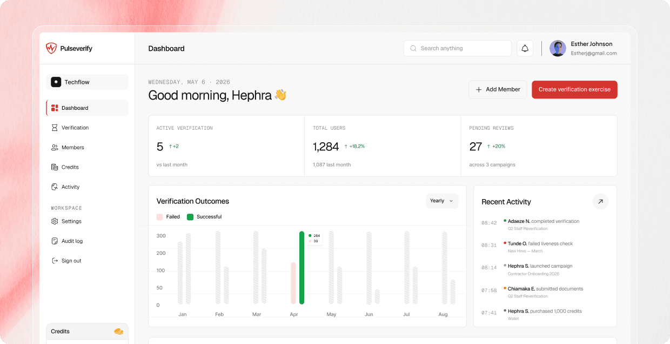Viewport: 670px width, 344px height.
Task: Click the waving hand emoji
Action: click(280, 95)
